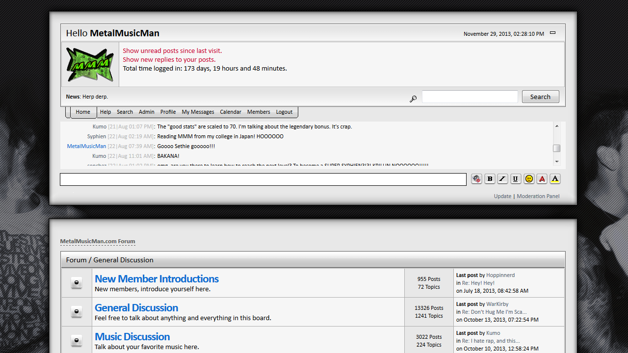Click the Music Discussion board status icon
628x353 pixels.
click(x=77, y=341)
